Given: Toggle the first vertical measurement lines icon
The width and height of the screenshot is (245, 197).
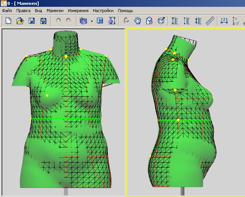Looking at the screenshot, I should [x=175, y=21].
